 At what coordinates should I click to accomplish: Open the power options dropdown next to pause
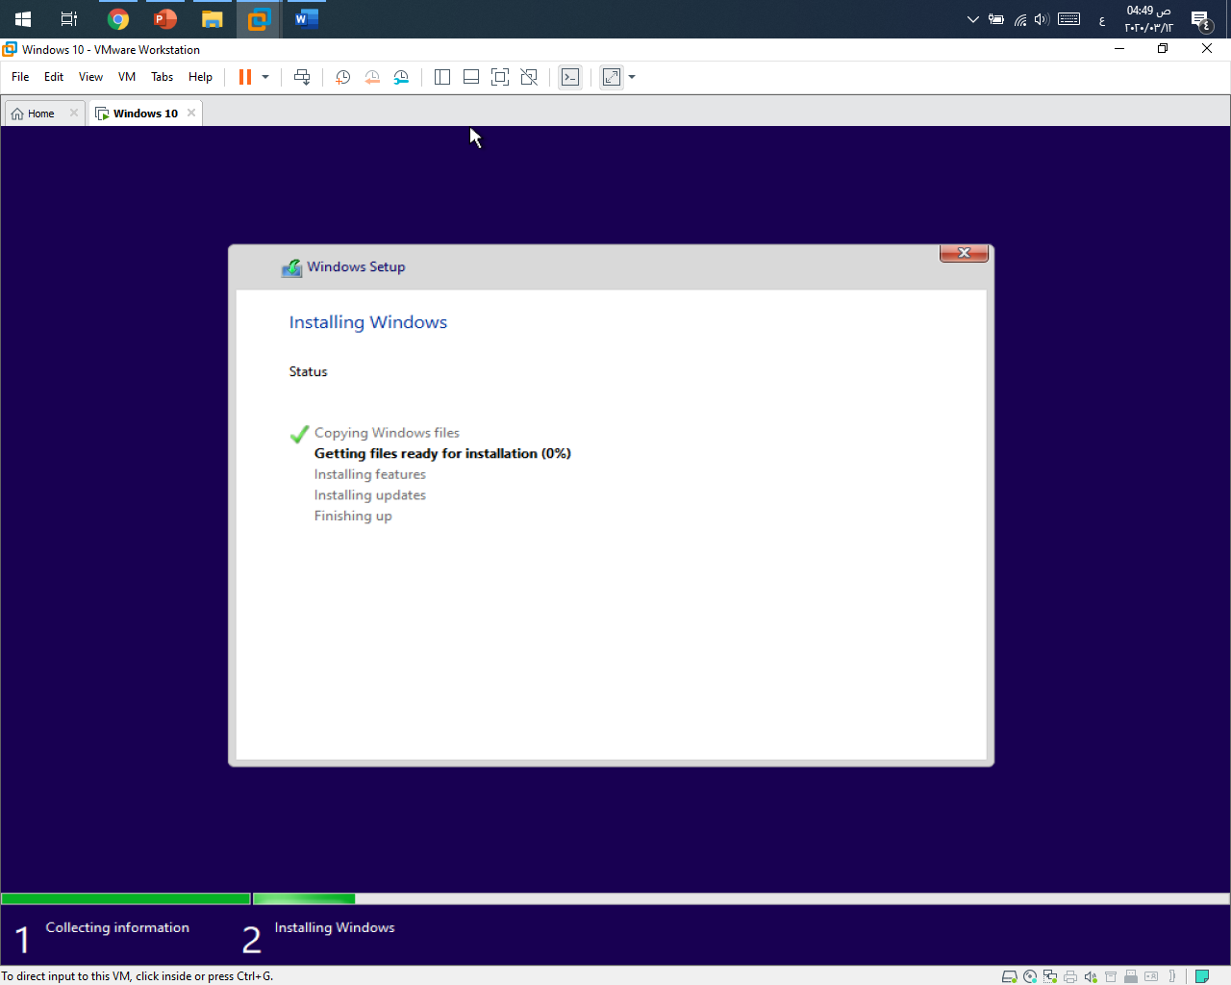coord(265,77)
